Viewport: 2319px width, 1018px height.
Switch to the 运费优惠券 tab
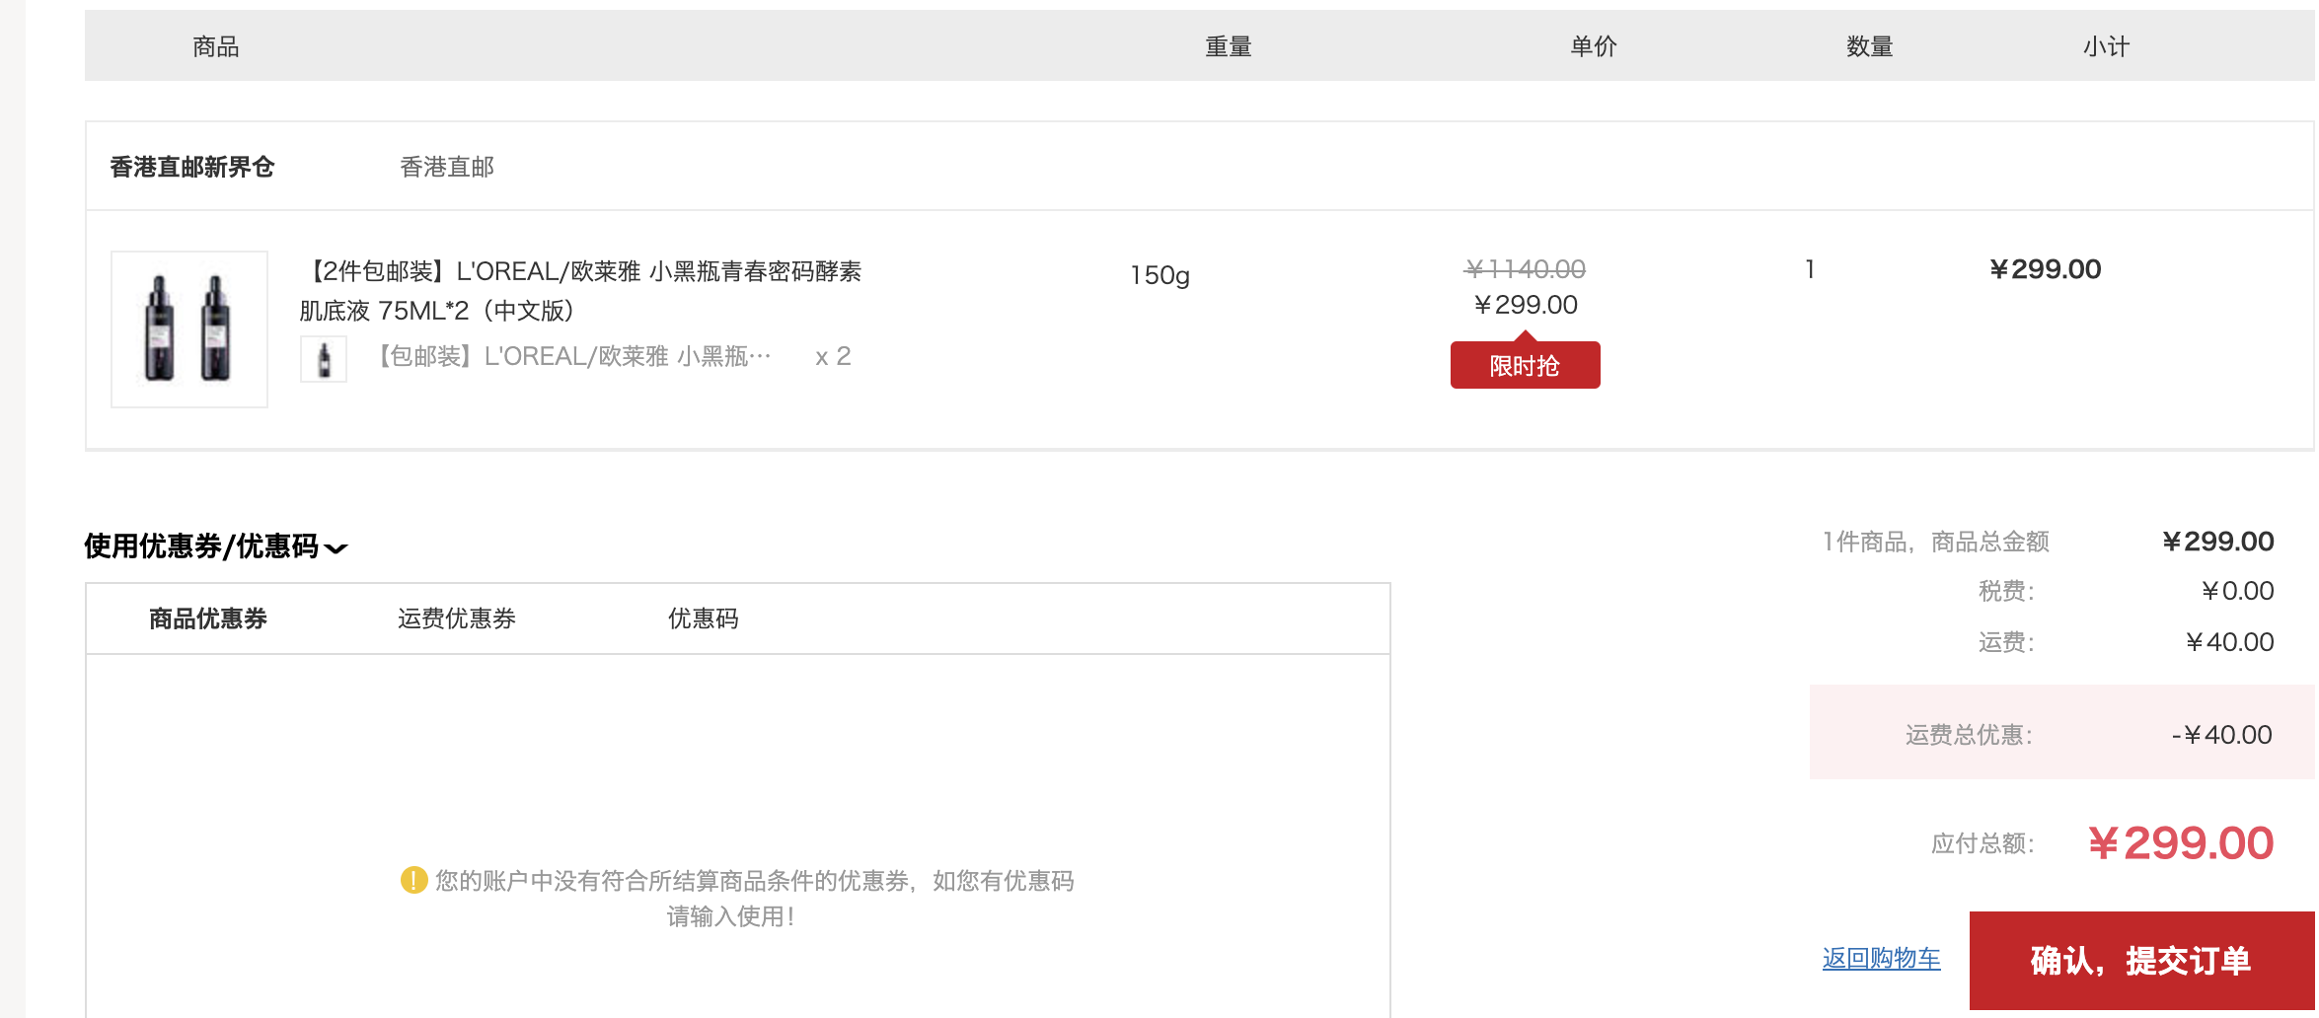tap(457, 618)
